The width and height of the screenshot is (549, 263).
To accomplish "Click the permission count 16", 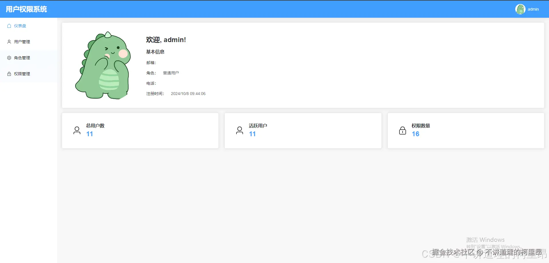I will point(415,134).
